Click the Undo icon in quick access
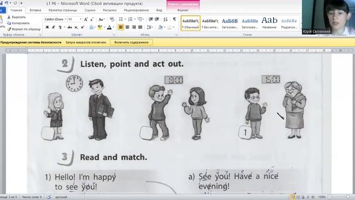355x200 pixels. (x=6, y=3)
